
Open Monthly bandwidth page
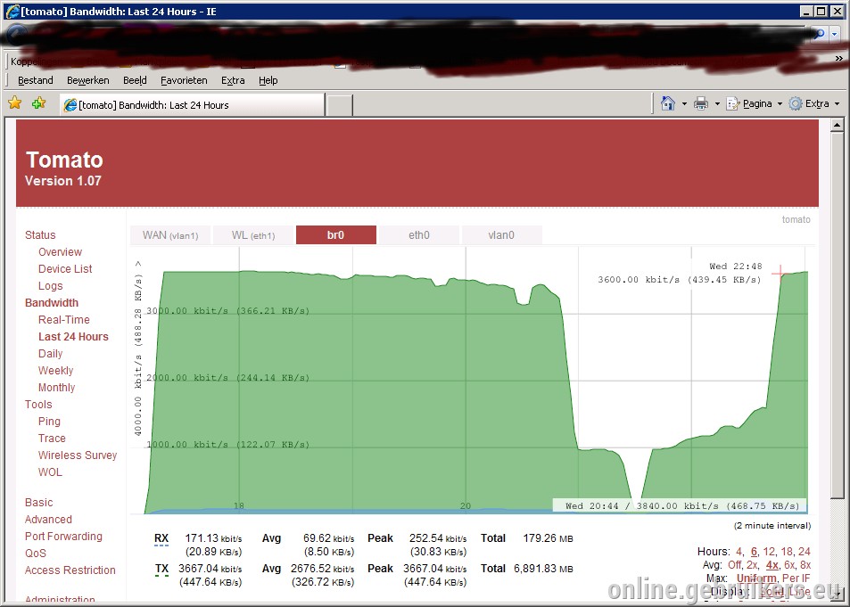56,388
